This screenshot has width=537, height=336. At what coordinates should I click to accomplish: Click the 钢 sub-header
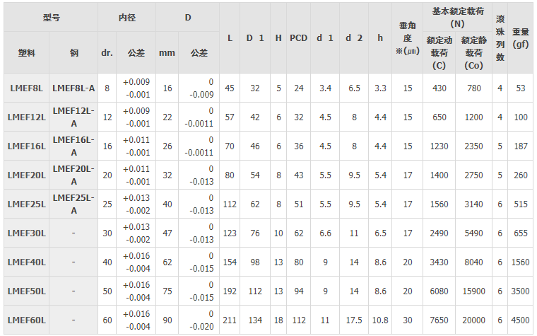pyautogui.click(x=73, y=53)
